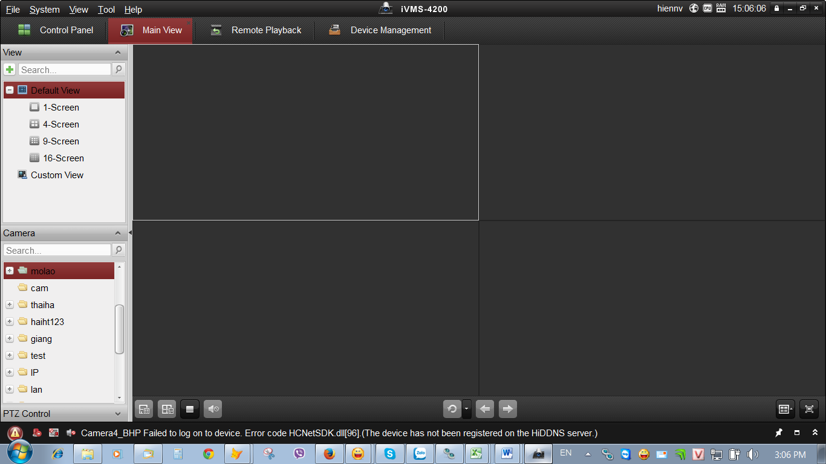Click the next page right arrow

point(508,409)
